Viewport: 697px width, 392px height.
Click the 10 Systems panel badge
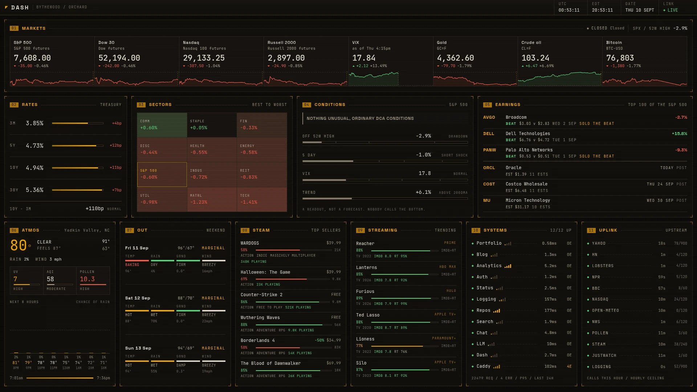(476, 230)
